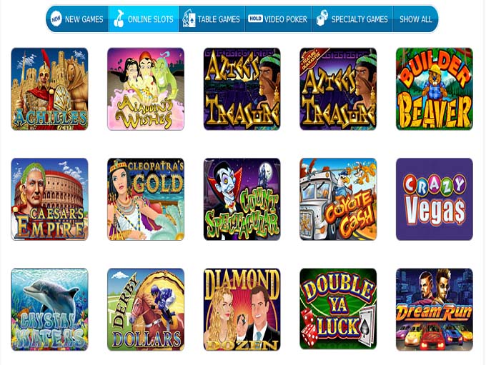Select the Online Slots tab
486x365 pixels.
click(x=144, y=19)
